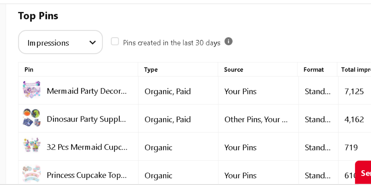Click the Pin column header
Viewport: 371px width, 185px height.
coord(29,70)
